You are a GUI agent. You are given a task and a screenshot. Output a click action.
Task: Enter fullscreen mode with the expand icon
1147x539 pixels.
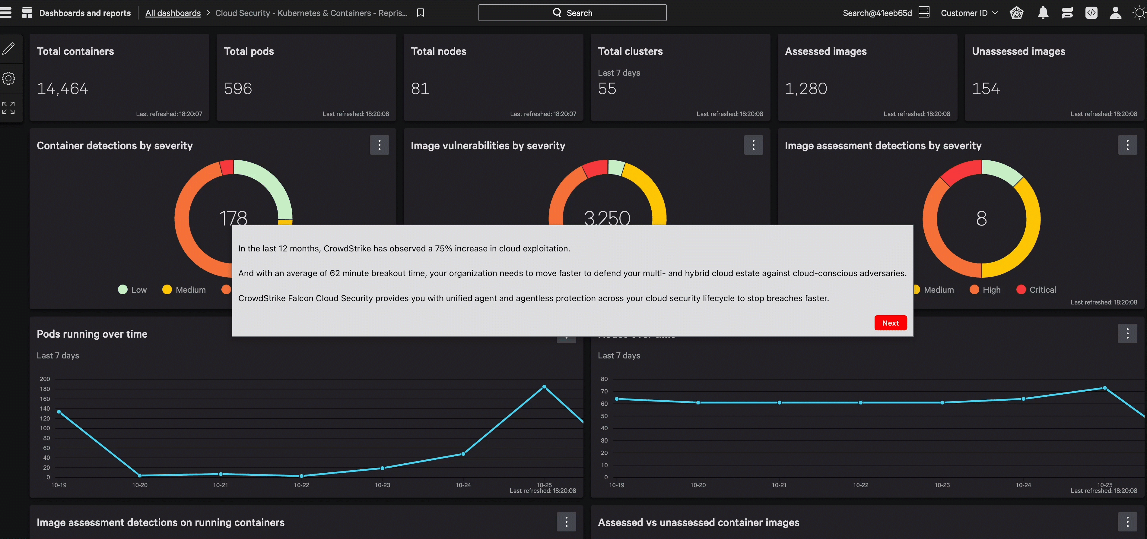point(8,108)
